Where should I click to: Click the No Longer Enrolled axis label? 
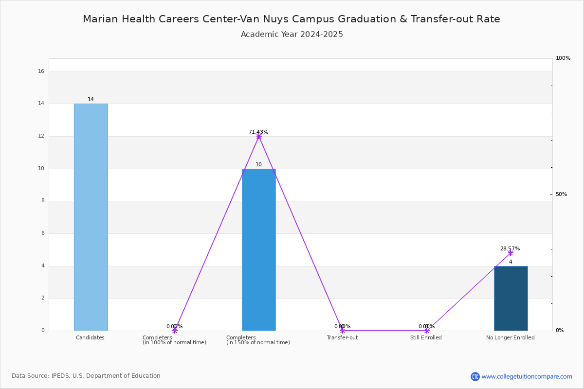click(x=510, y=337)
